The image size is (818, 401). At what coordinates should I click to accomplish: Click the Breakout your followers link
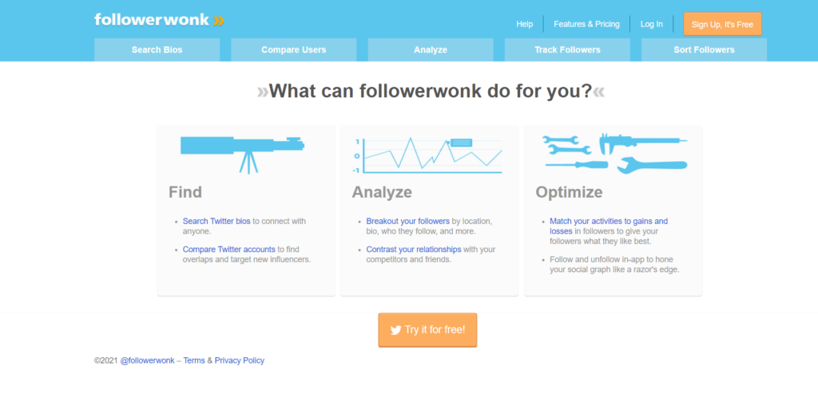point(407,221)
